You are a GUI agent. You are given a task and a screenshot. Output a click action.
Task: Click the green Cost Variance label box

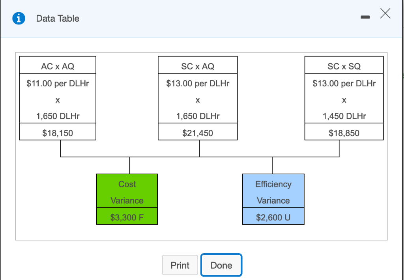pos(127,191)
